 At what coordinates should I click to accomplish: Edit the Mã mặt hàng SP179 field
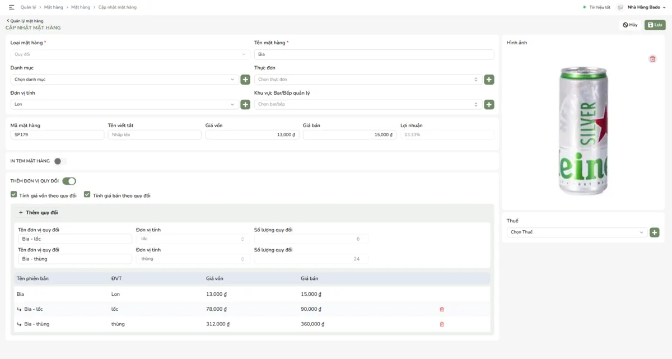pyautogui.click(x=57, y=135)
